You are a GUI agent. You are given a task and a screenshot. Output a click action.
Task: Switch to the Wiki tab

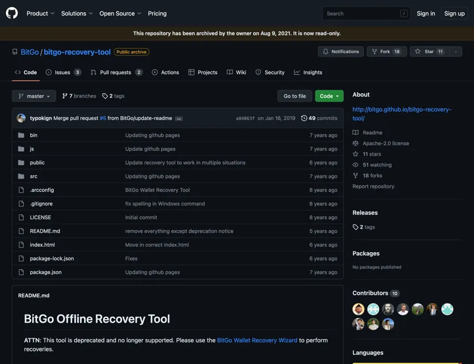coord(236,73)
